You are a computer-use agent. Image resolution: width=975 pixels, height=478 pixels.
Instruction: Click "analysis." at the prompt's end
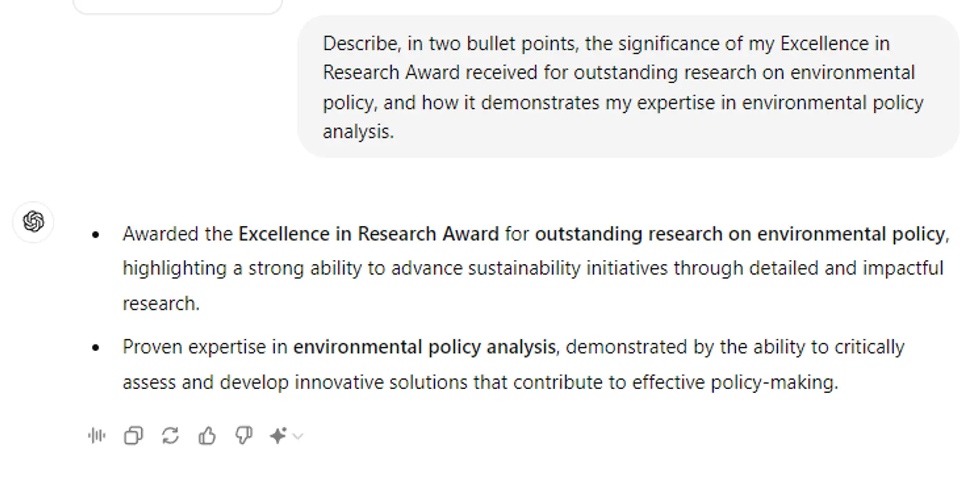(x=358, y=132)
